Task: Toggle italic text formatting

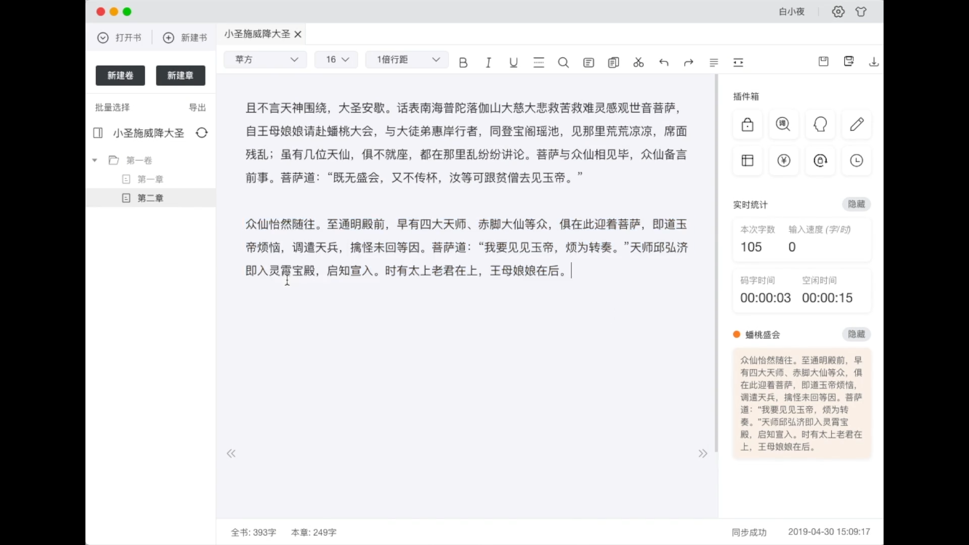Action: tap(488, 63)
